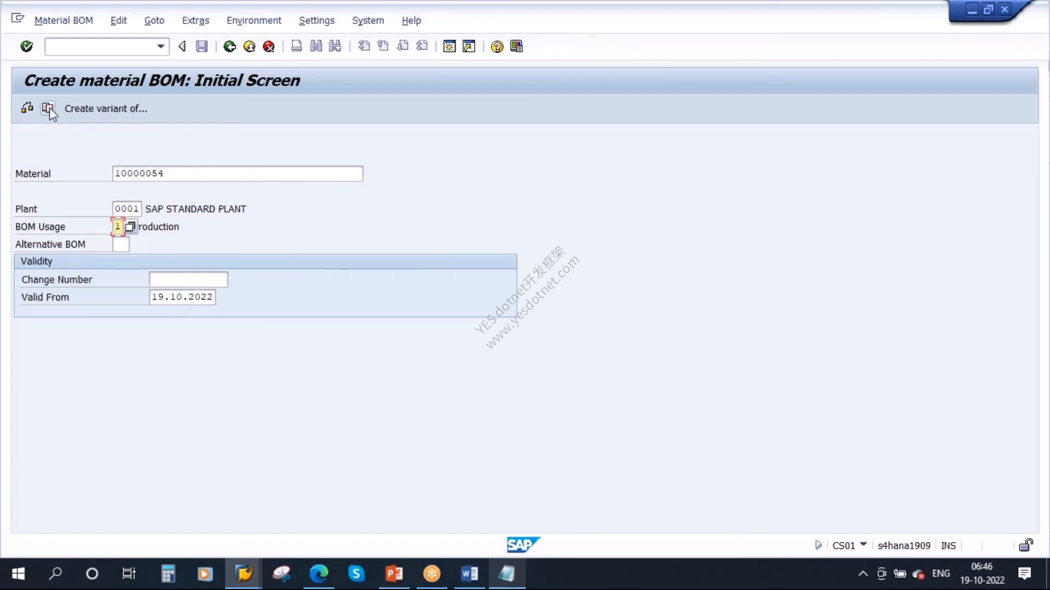Click the taskbar Search icon
The height and width of the screenshot is (590, 1050).
click(x=55, y=573)
